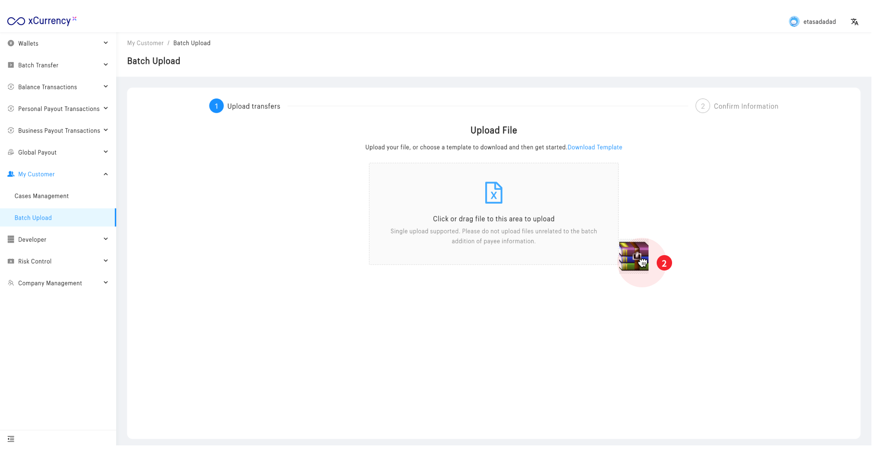Expand the Batch Transfer chevron
Image resolution: width=882 pixels, height=467 pixels.
click(x=106, y=65)
